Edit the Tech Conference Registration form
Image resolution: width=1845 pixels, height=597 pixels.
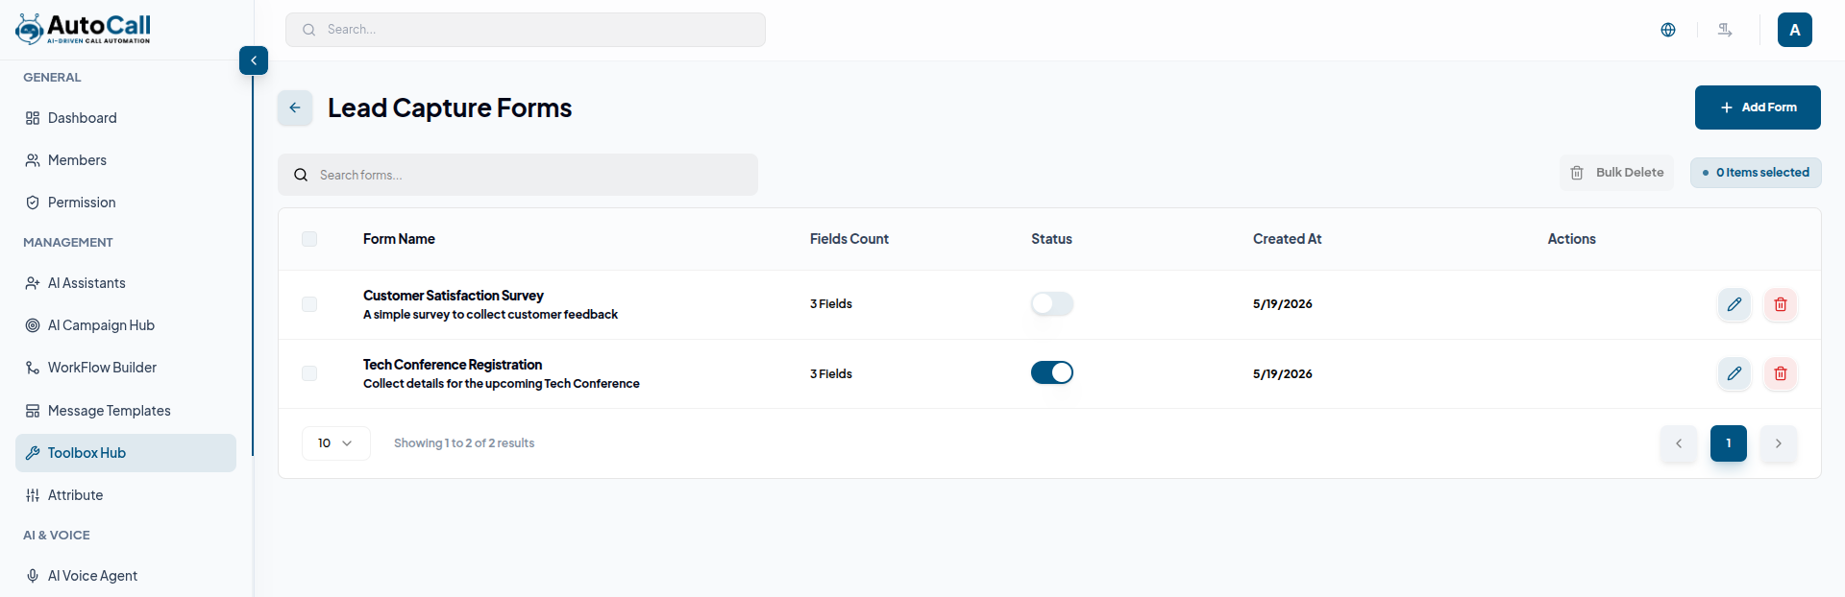point(1734,373)
